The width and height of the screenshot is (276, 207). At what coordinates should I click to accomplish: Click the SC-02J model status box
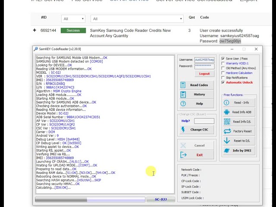(161, 199)
